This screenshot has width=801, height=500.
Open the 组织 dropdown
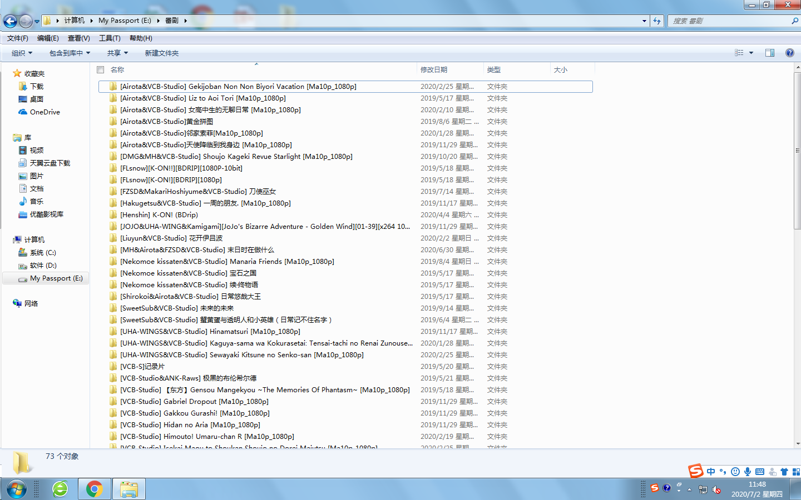(22, 53)
